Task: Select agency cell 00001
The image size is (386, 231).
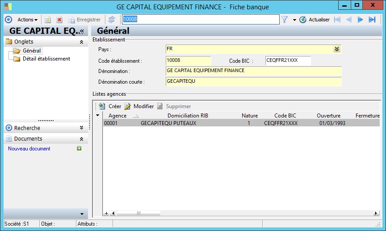Action: click(x=110, y=123)
